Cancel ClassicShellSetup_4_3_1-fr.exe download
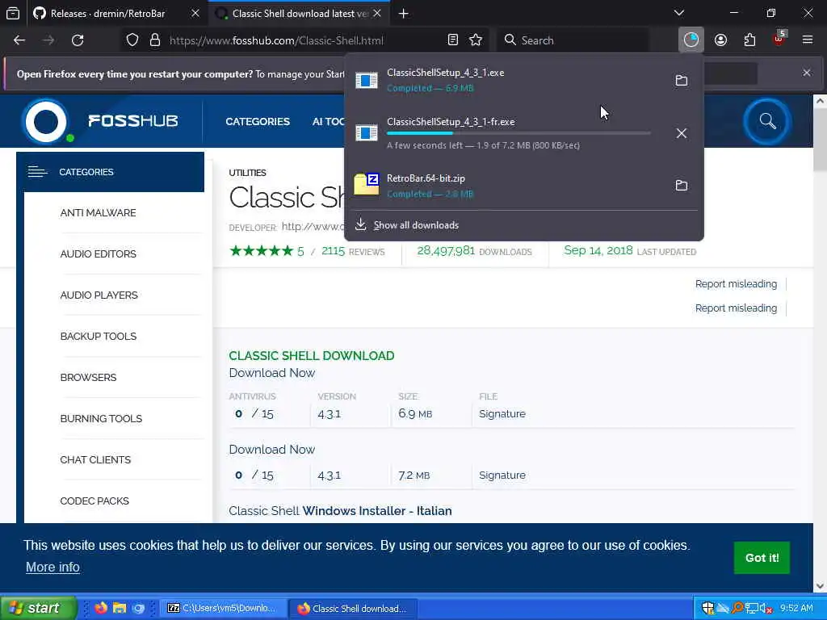Screen dimensions: 827x620 coord(682,133)
